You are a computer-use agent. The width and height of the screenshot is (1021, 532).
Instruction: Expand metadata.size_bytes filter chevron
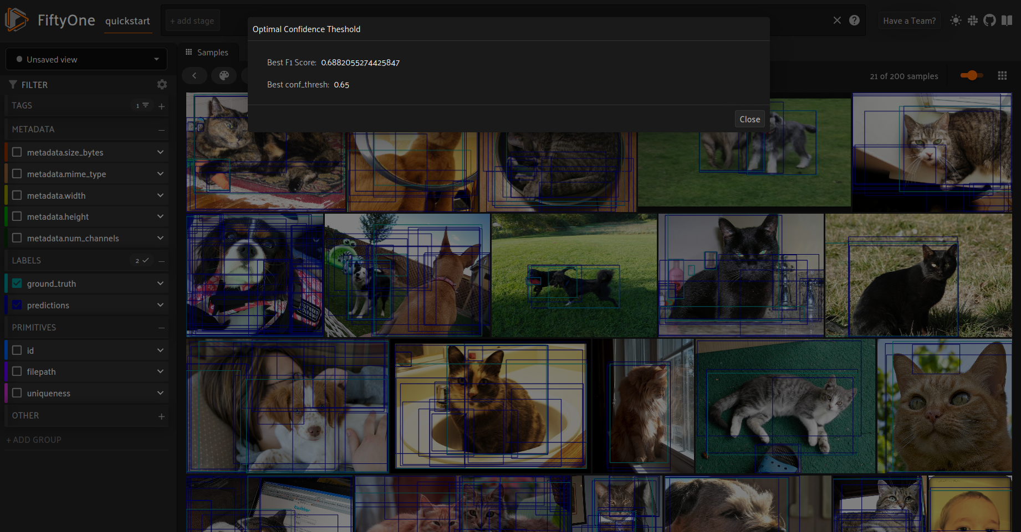160,152
